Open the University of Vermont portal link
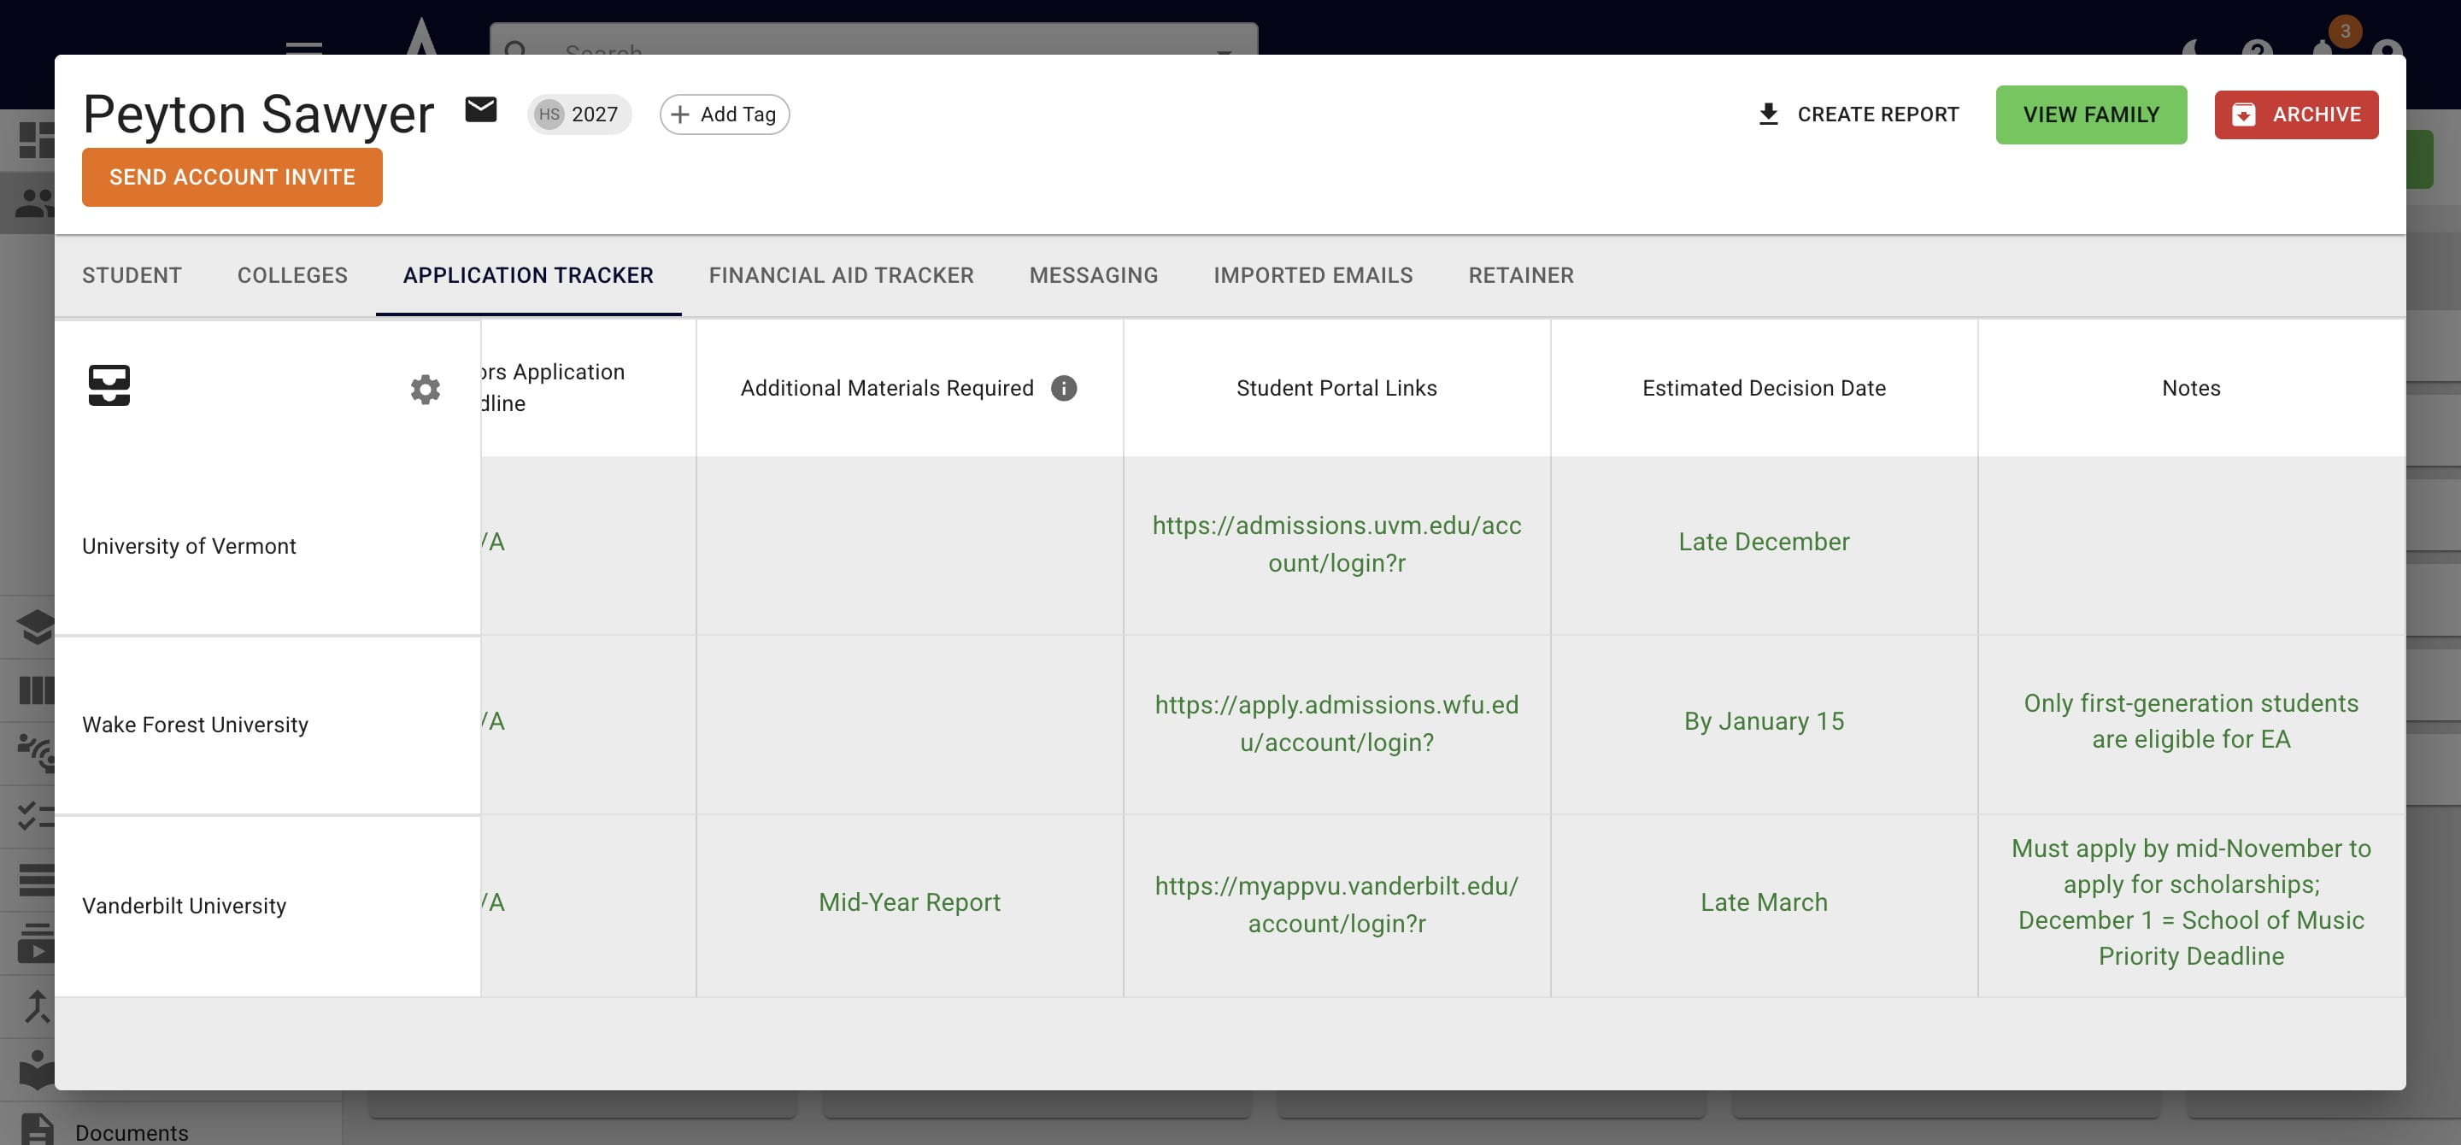The height and width of the screenshot is (1145, 2461). tap(1336, 544)
